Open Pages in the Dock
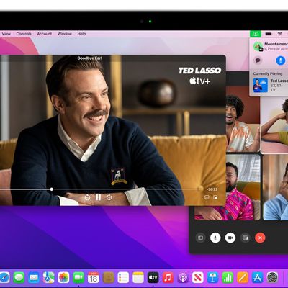 pyautogui.click(x=243, y=278)
